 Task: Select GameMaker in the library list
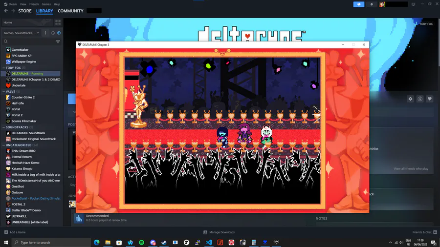point(31,50)
